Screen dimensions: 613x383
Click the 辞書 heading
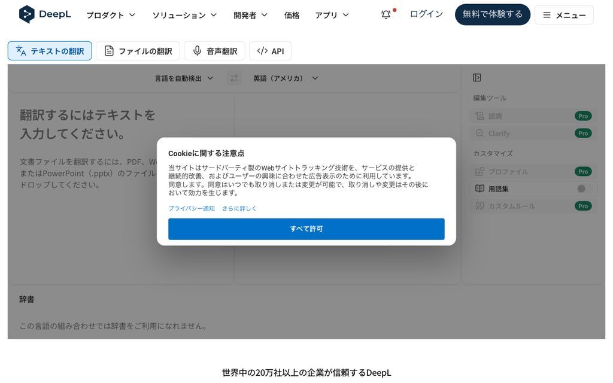pyautogui.click(x=26, y=299)
